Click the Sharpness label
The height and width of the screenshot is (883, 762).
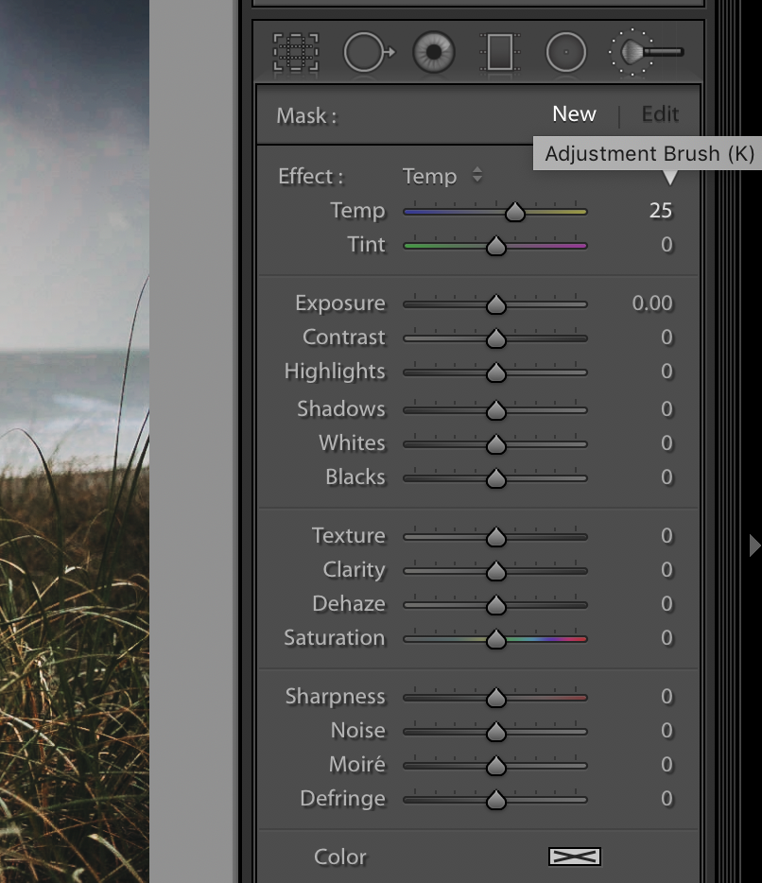(335, 697)
